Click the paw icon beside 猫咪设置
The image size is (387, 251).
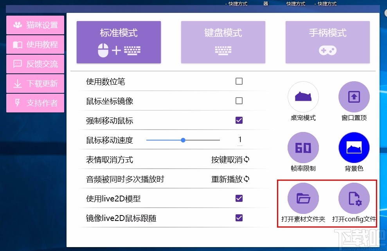pyautogui.click(x=18, y=25)
